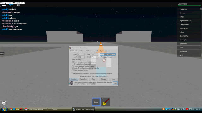202x113 pixels.
Task: Click the Stop Rec. button
Action: (74, 79)
